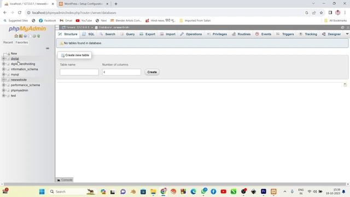Open Windows Start button
This screenshot has width=350, height=197.
tap(42, 192)
